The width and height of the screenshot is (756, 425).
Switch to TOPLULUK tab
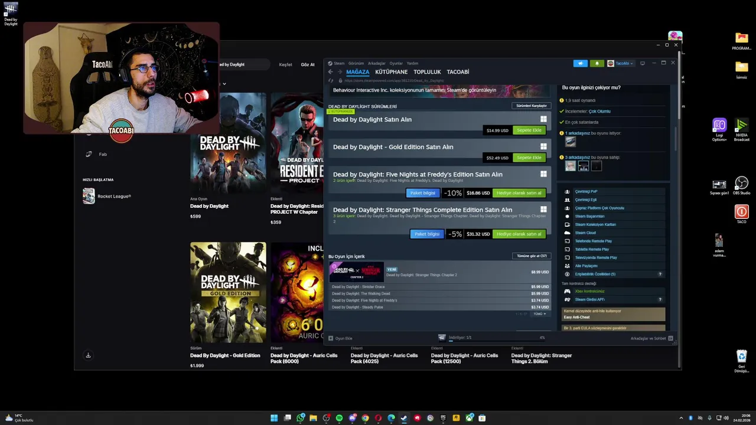[x=427, y=72]
